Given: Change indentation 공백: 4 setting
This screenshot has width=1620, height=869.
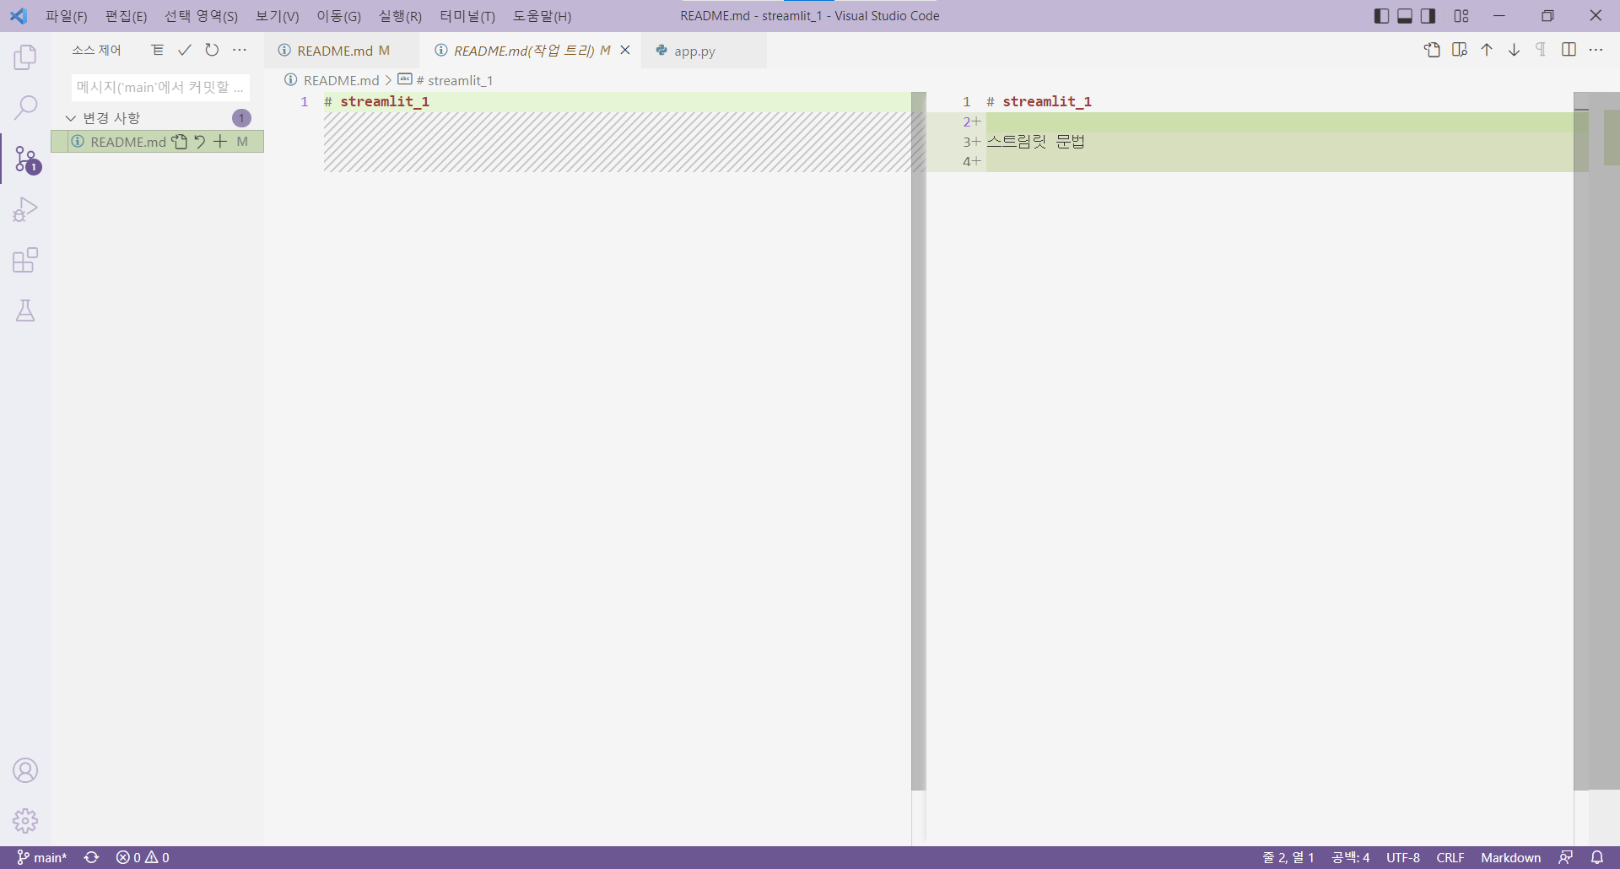Looking at the screenshot, I should tap(1351, 857).
